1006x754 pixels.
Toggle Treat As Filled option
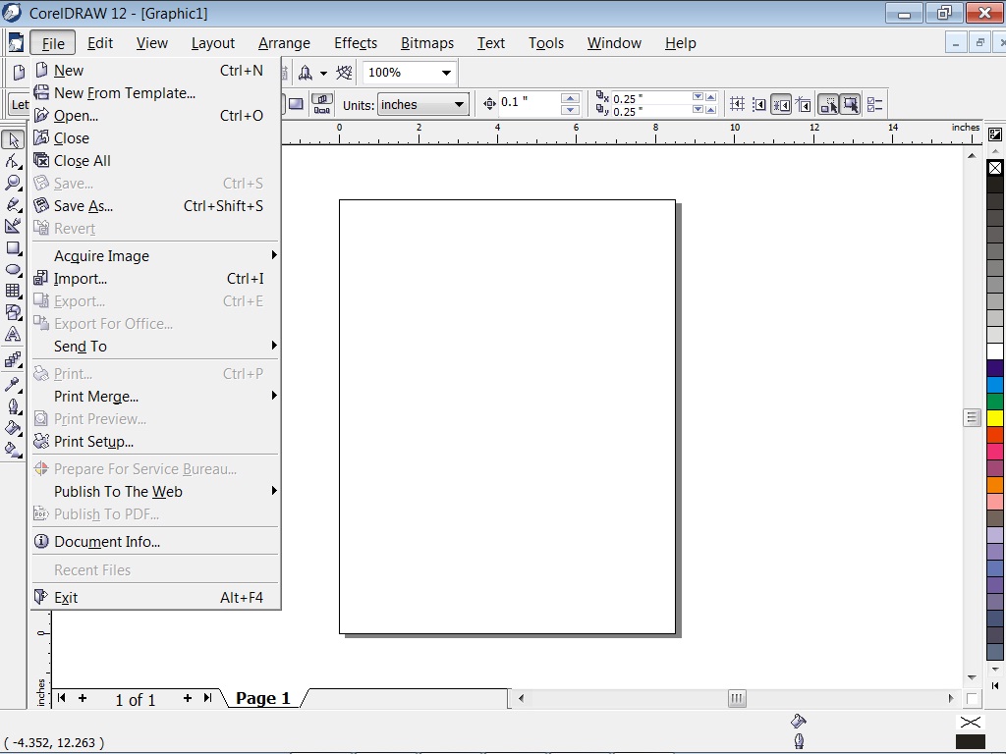coord(851,104)
